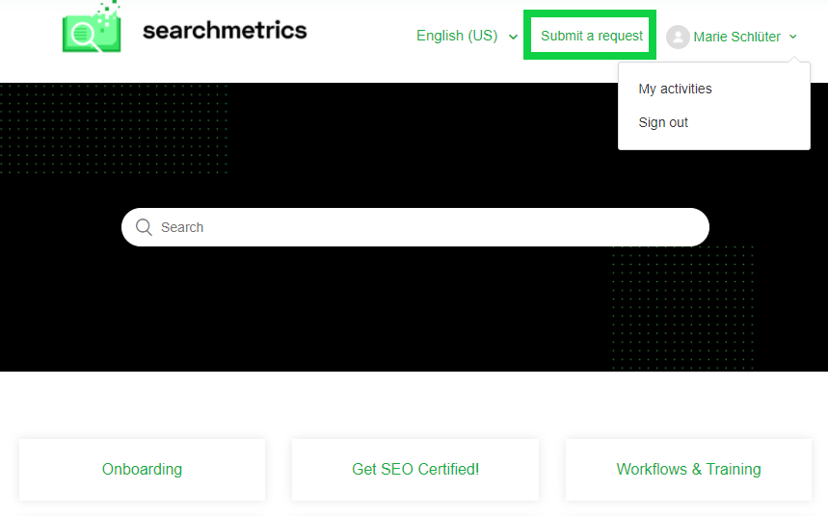Choose Sign out from the dropdown
The width and height of the screenshot is (828, 516).
(663, 122)
